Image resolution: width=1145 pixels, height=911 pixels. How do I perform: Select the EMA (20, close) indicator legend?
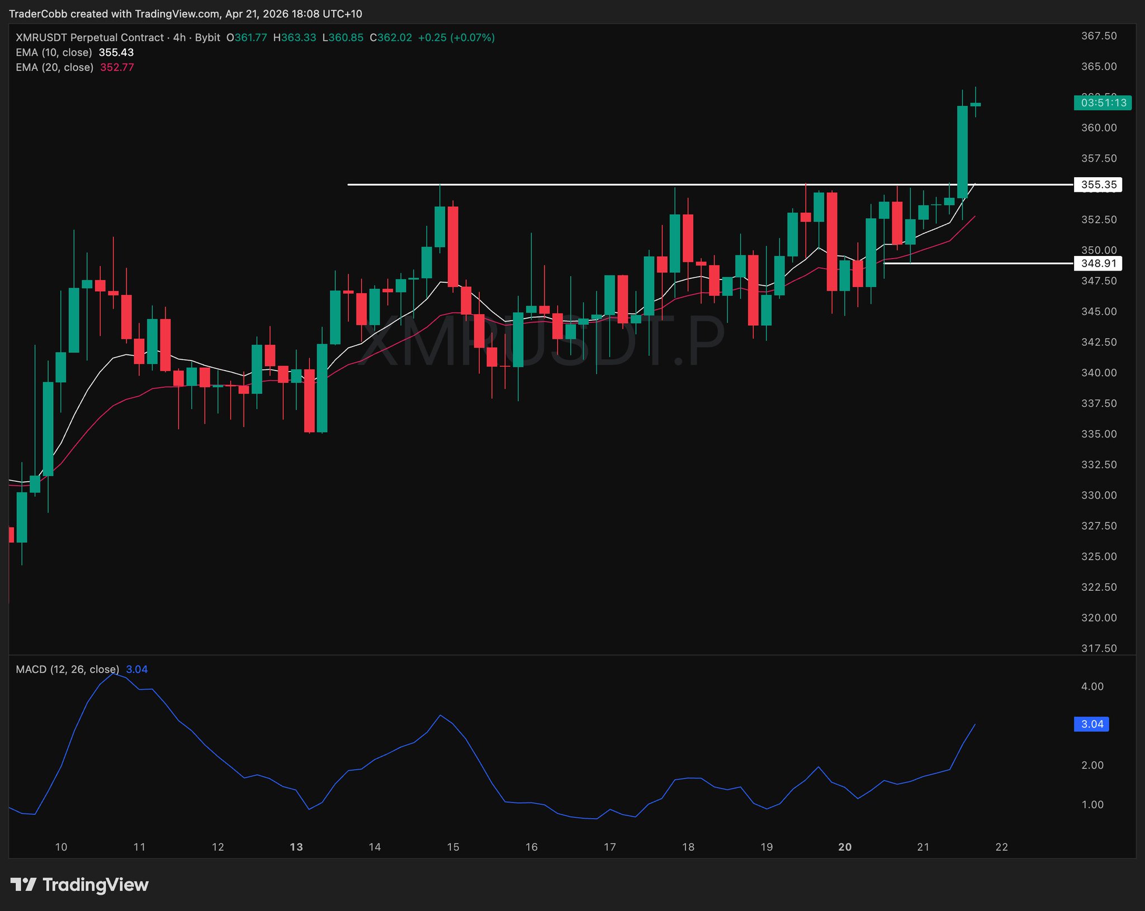tap(54, 68)
